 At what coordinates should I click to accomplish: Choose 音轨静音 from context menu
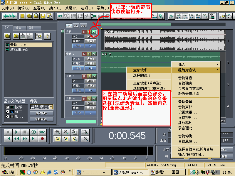pos(196,78)
